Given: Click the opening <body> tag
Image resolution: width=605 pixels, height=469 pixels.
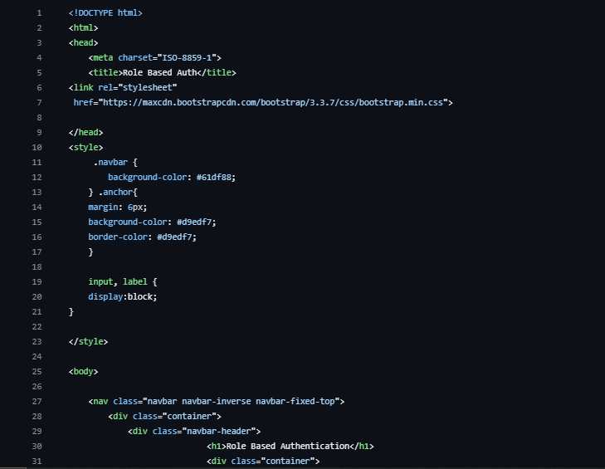Looking at the screenshot, I should tap(83, 372).
